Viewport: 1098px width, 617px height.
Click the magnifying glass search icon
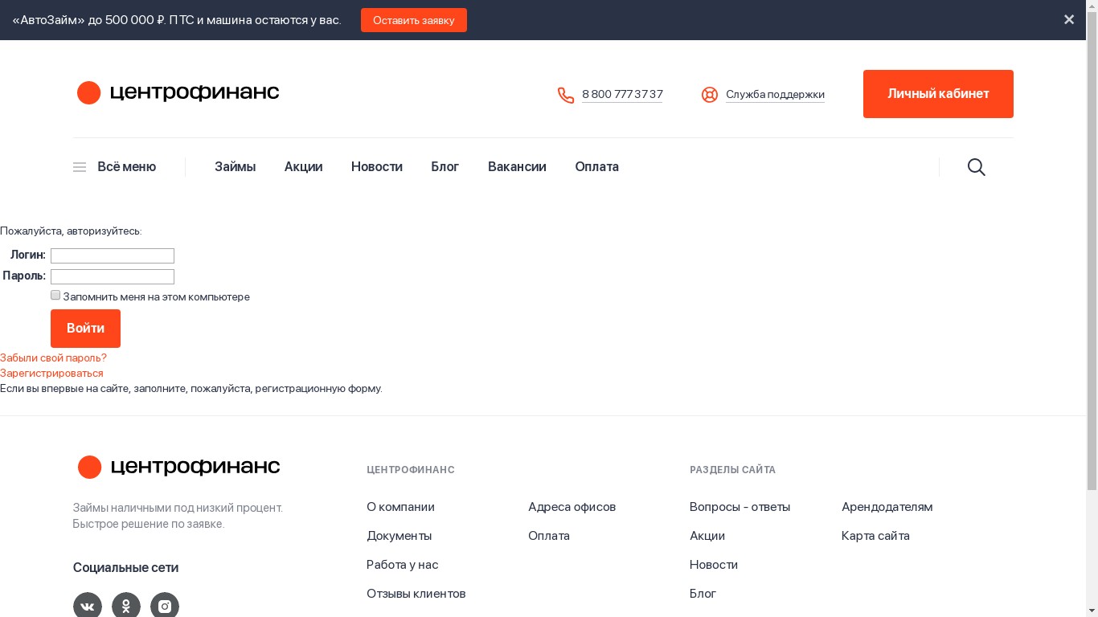(x=976, y=167)
